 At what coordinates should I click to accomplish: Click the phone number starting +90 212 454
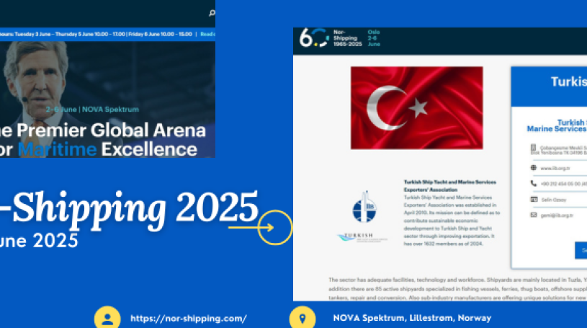[x=563, y=184]
